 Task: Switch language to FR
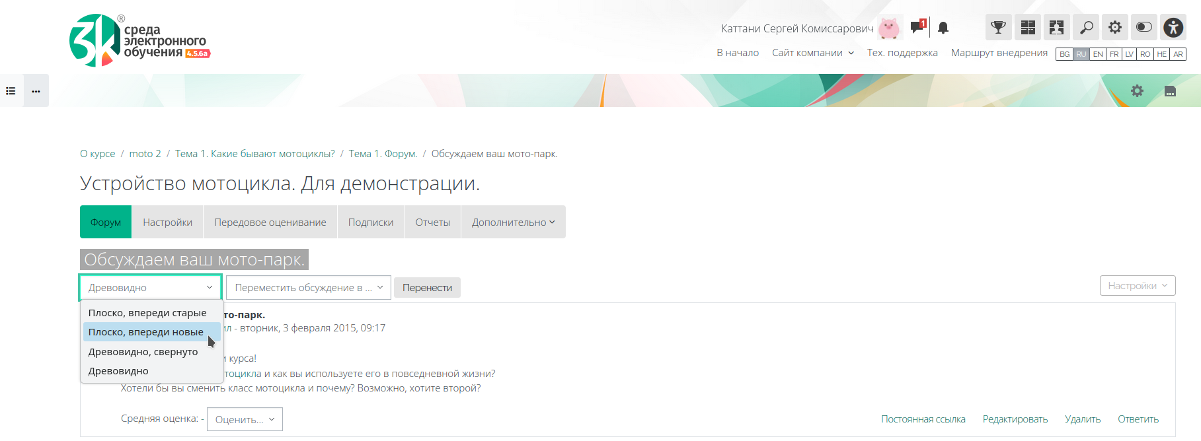tap(1114, 54)
